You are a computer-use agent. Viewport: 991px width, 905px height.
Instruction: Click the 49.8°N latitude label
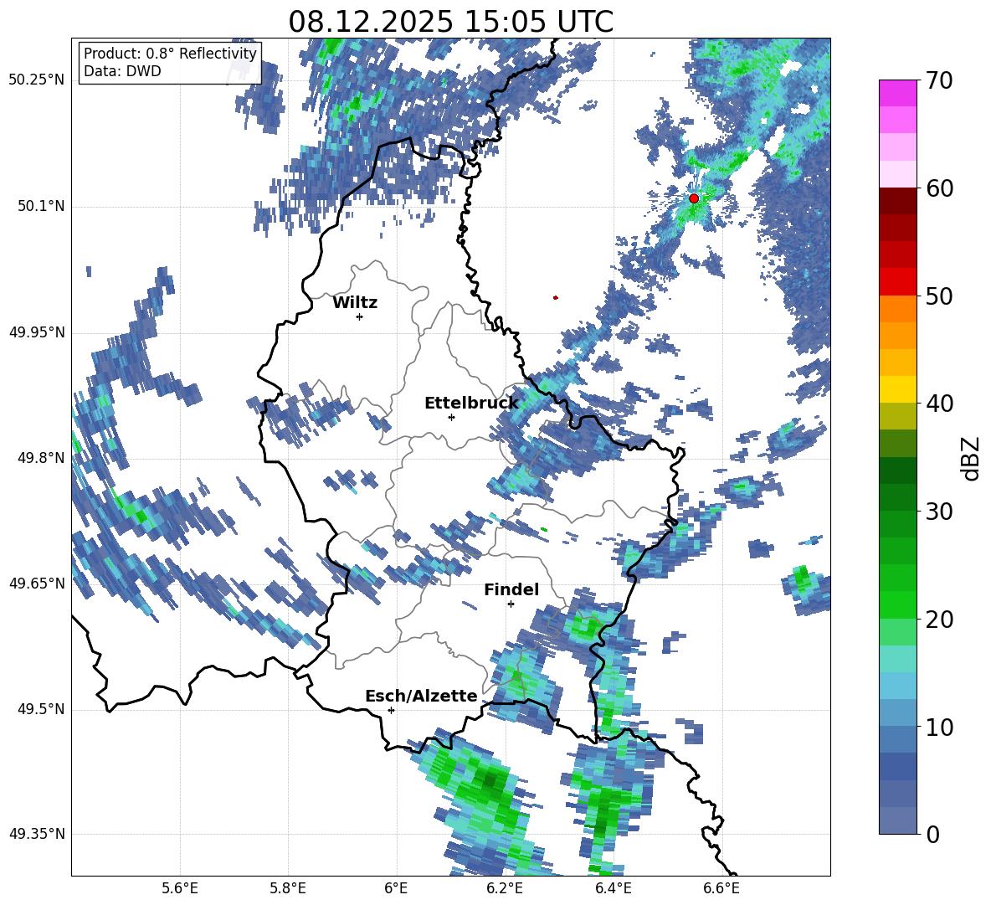(42, 458)
